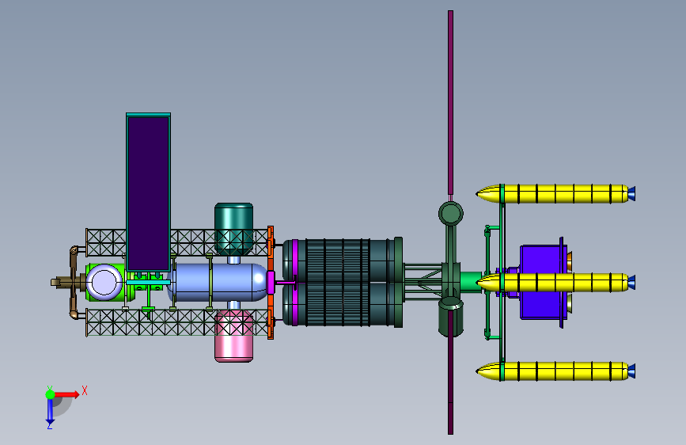Click the blue Z axis arrow of the triad
This screenshot has height=445, width=686.
[50, 411]
